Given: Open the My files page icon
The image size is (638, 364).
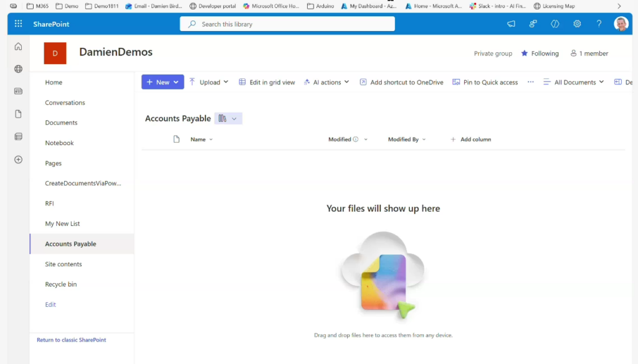Looking at the screenshot, I should tap(18, 114).
